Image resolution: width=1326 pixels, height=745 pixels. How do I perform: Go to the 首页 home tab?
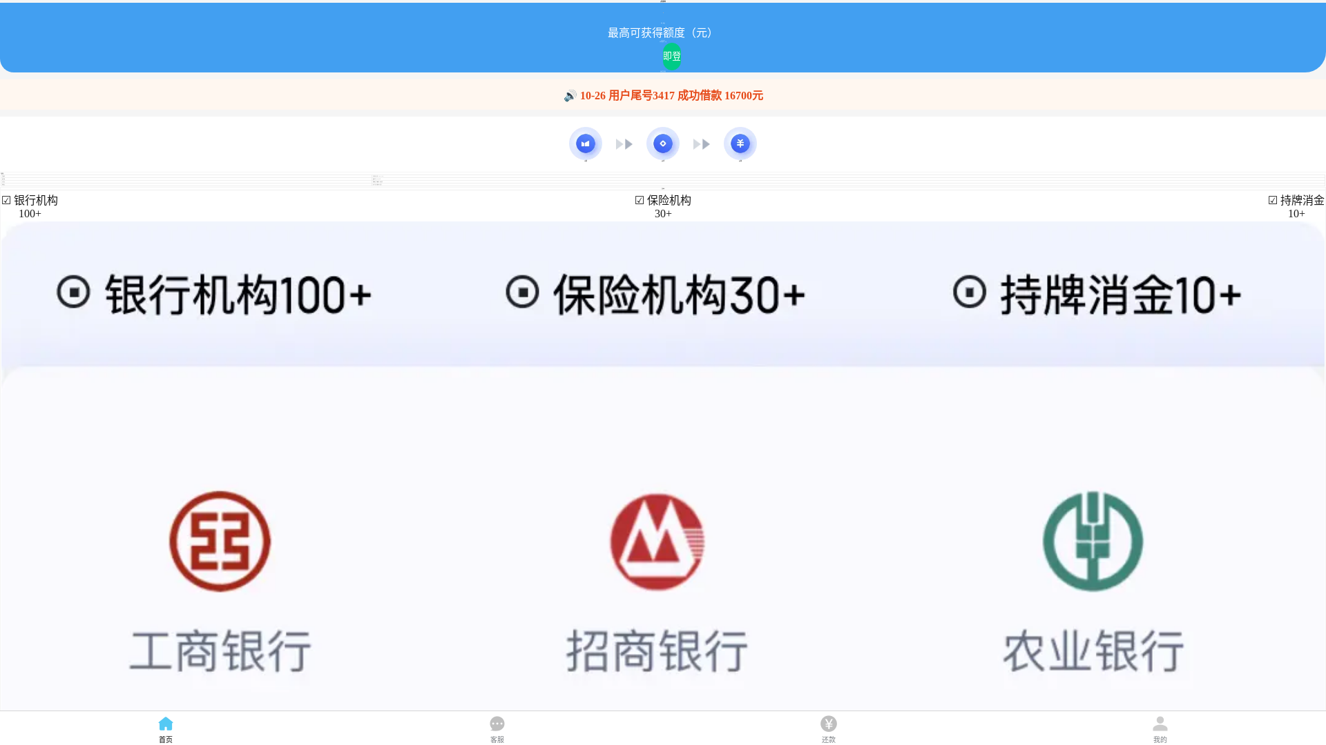tap(166, 729)
